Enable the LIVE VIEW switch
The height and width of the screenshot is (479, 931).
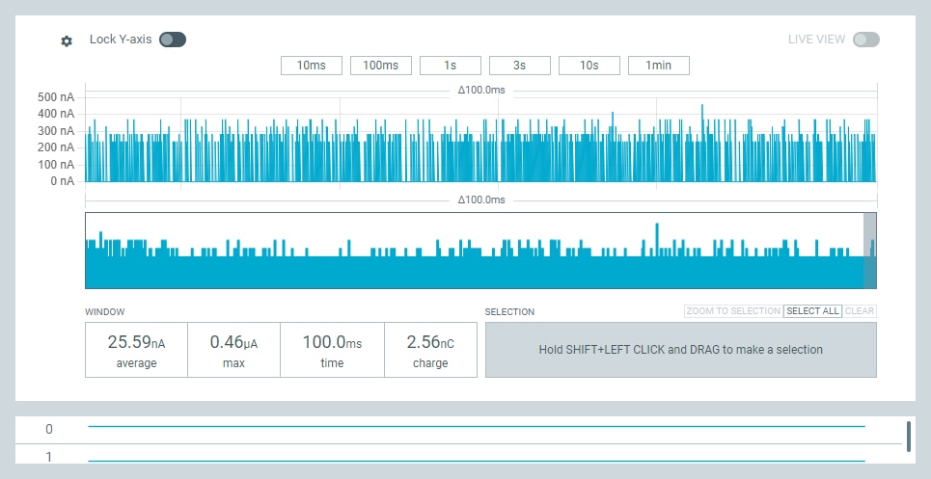[865, 40]
